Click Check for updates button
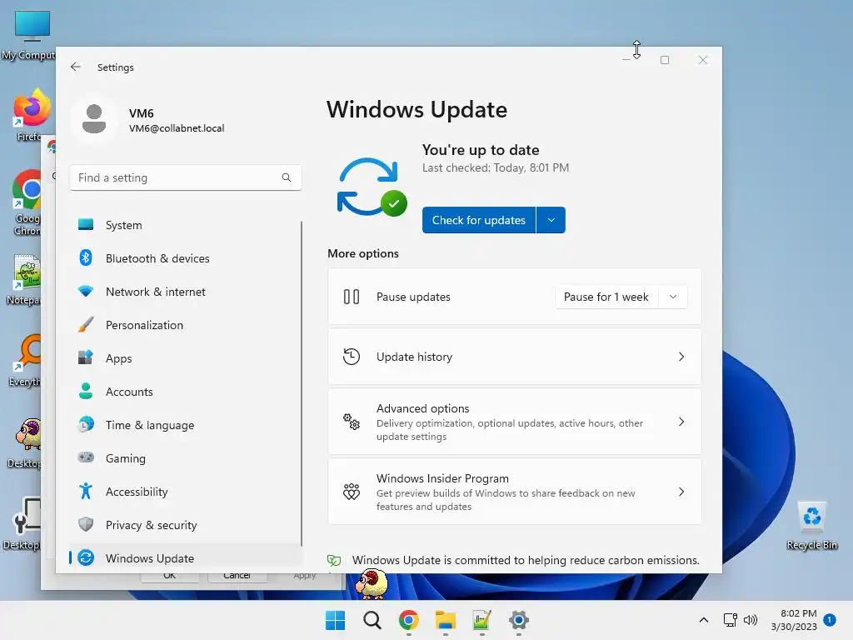This screenshot has width=853, height=640. pos(479,220)
